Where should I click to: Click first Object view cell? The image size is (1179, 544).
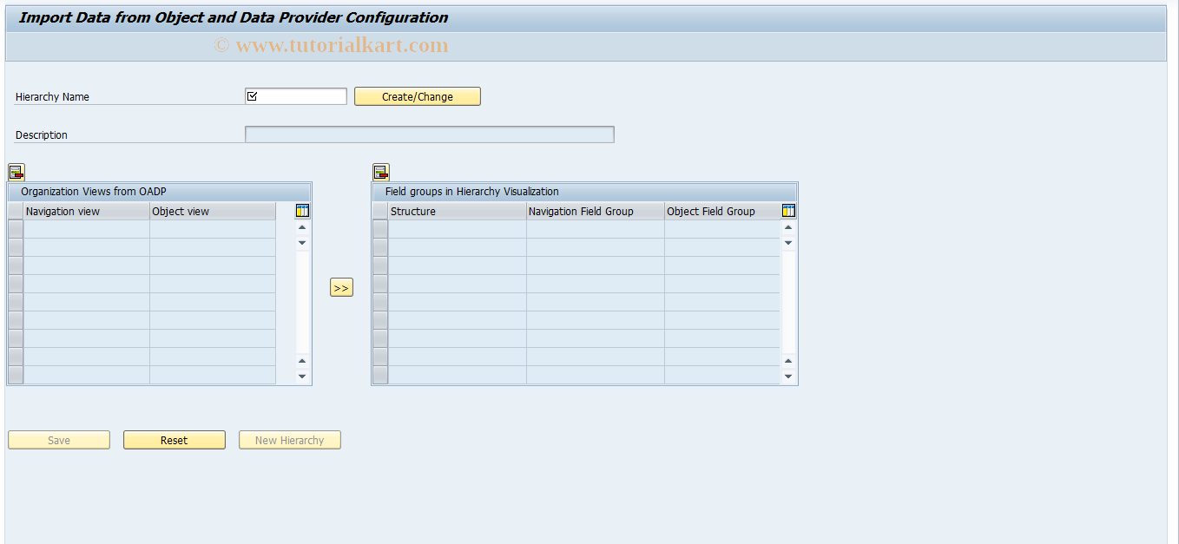pyautogui.click(x=213, y=229)
